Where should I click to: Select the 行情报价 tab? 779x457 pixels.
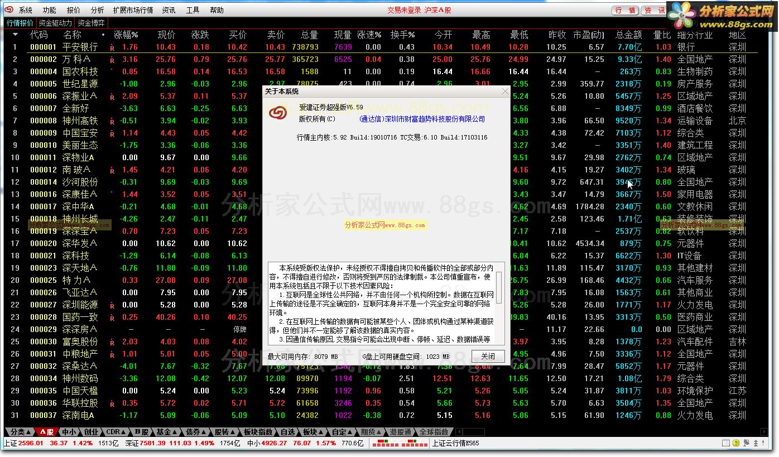pyautogui.click(x=20, y=23)
